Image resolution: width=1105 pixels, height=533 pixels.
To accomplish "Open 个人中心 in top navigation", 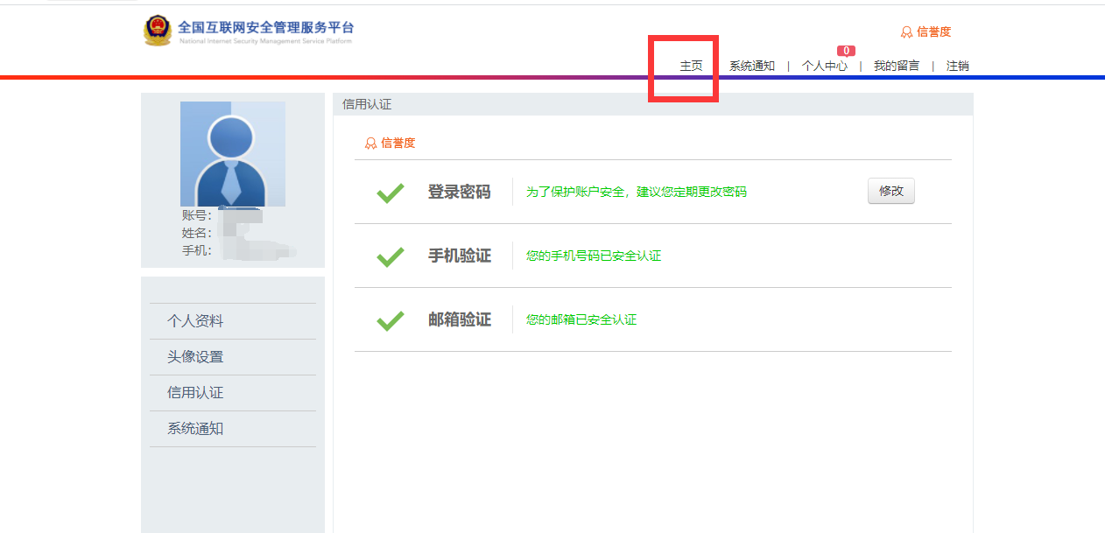I will coord(824,66).
